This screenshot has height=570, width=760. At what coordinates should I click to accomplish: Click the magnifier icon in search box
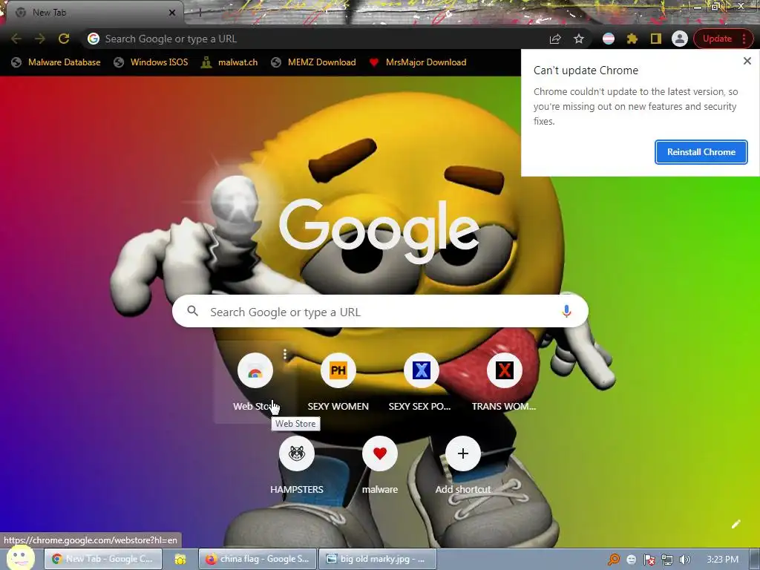click(192, 311)
